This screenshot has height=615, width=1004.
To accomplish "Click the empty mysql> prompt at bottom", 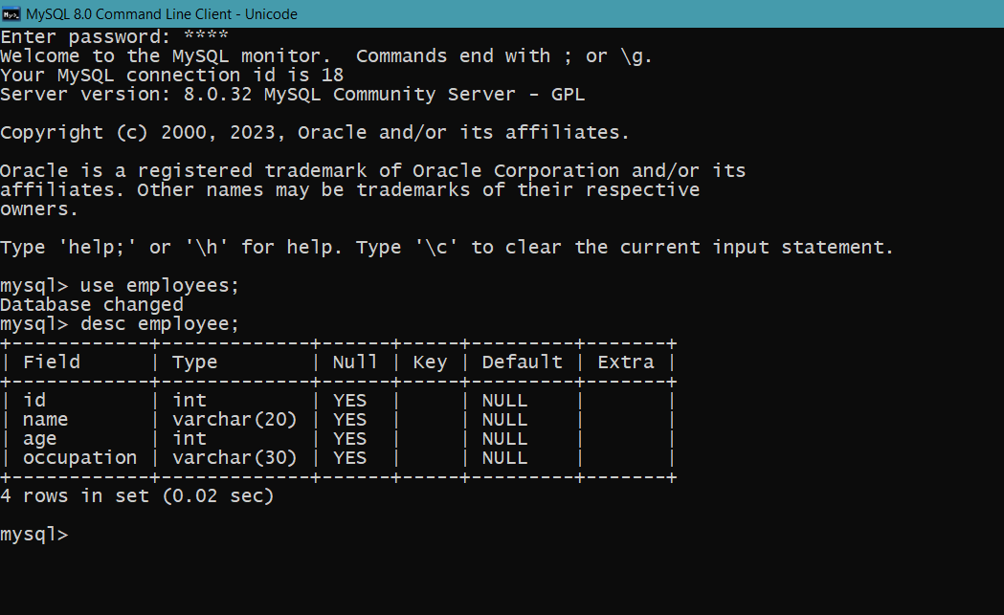I will (x=33, y=535).
